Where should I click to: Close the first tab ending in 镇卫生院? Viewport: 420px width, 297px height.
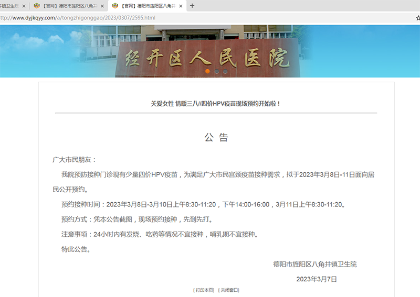24,6
